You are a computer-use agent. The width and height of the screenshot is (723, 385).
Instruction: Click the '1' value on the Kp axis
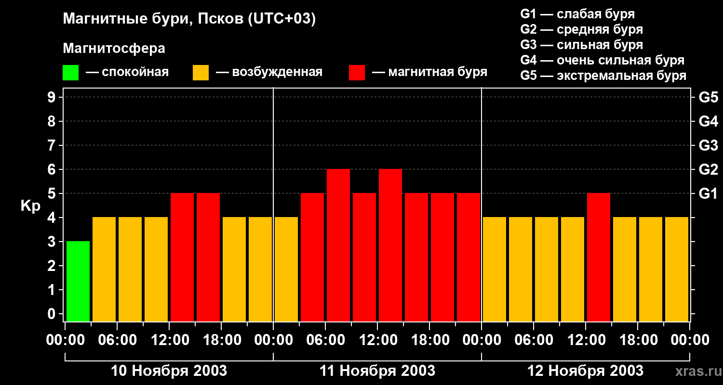pyautogui.click(x=53, y=290)
